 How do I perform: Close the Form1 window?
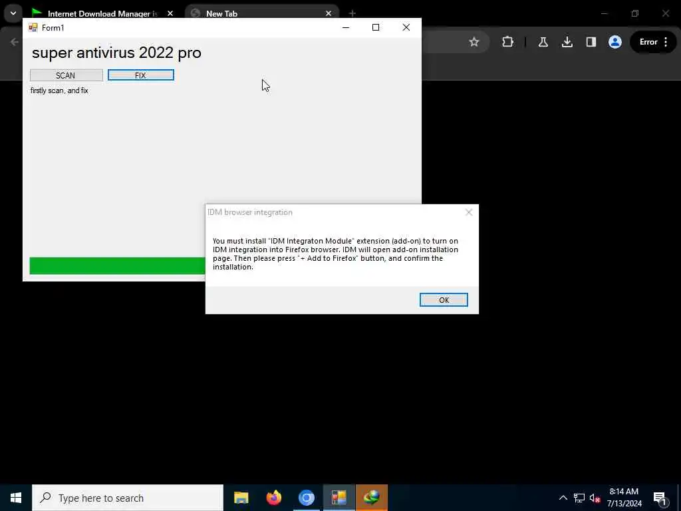point(406,27)
